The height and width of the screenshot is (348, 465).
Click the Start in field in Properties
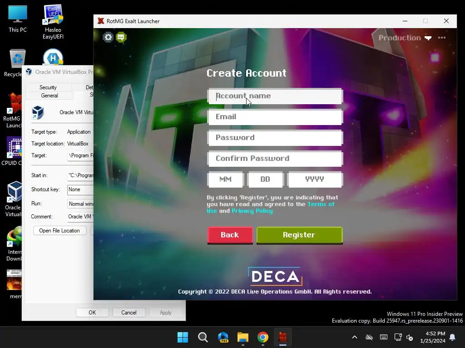[x=80, y=175]
